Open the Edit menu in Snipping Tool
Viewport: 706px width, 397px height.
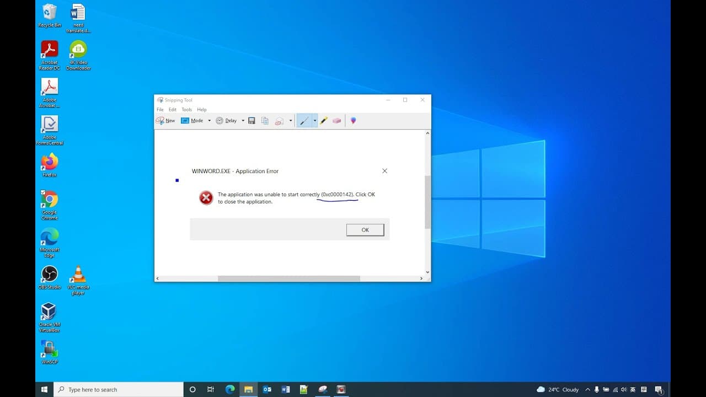click(173, 110)
